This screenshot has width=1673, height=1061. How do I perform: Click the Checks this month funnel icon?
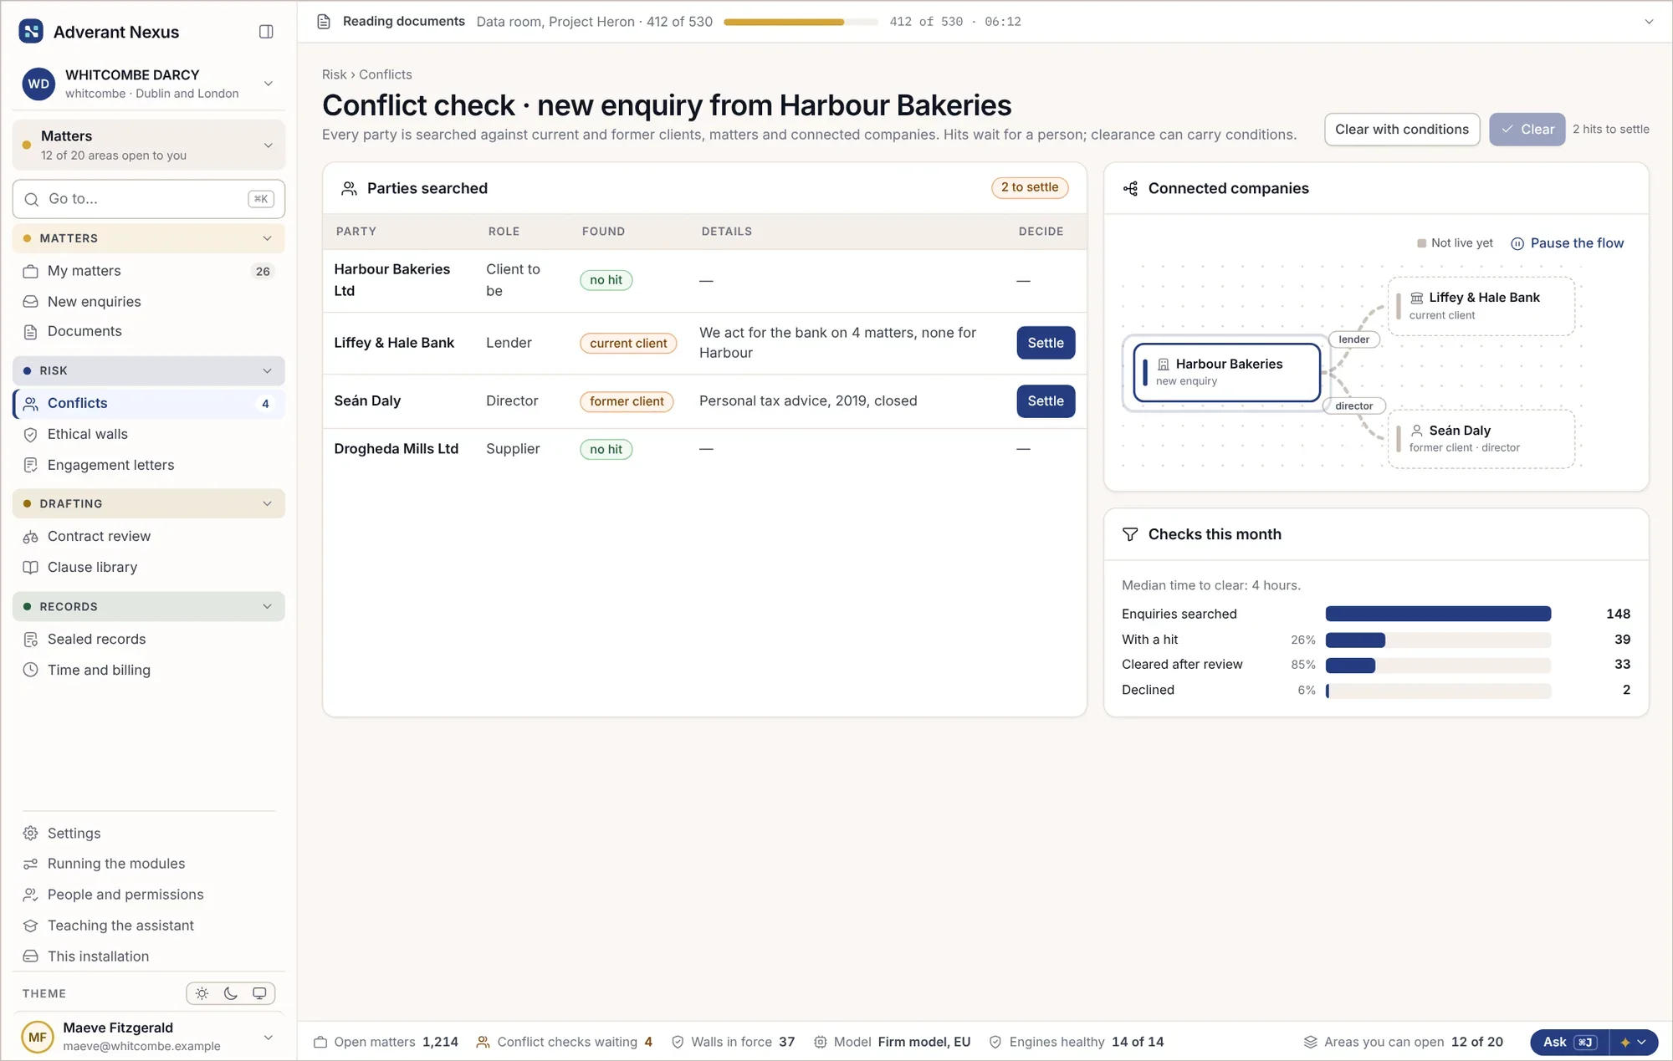pyautogui.click(x=1130, y=534)
